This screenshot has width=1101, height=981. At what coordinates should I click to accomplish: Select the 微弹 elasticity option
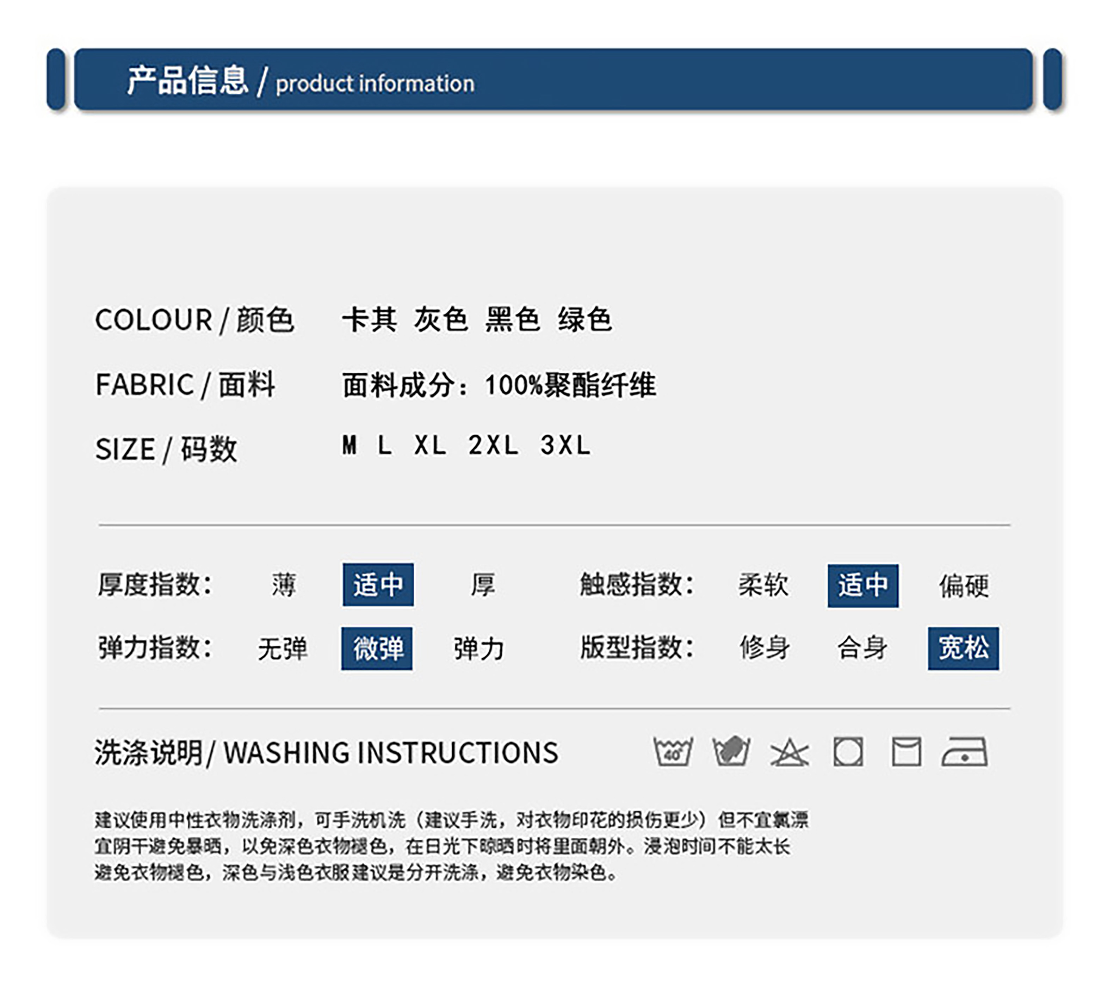click(x=377, y=648)
